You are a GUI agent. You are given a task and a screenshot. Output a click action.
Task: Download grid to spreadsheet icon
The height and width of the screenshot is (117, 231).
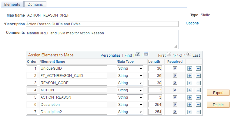146,54
